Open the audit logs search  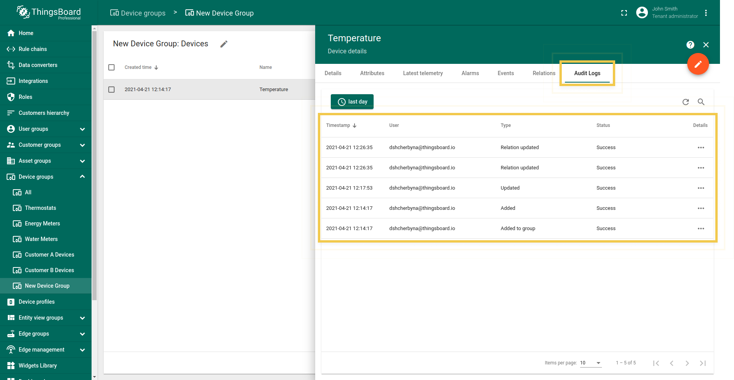pos(701,102)
